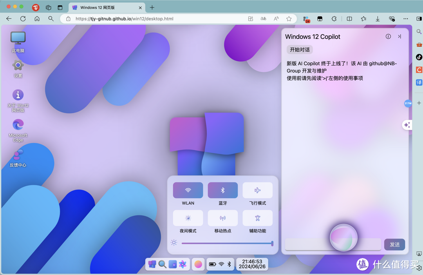Open the date and time 21:46:53 panel
The width and height of the screenshot is (423, 275).
(252, 264)
